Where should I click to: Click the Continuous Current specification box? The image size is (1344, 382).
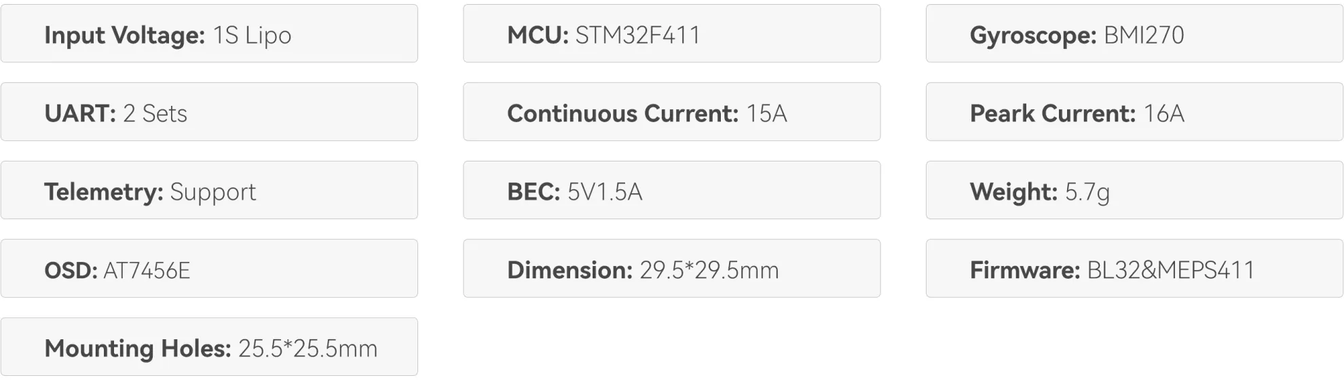[x=671, y=112]
